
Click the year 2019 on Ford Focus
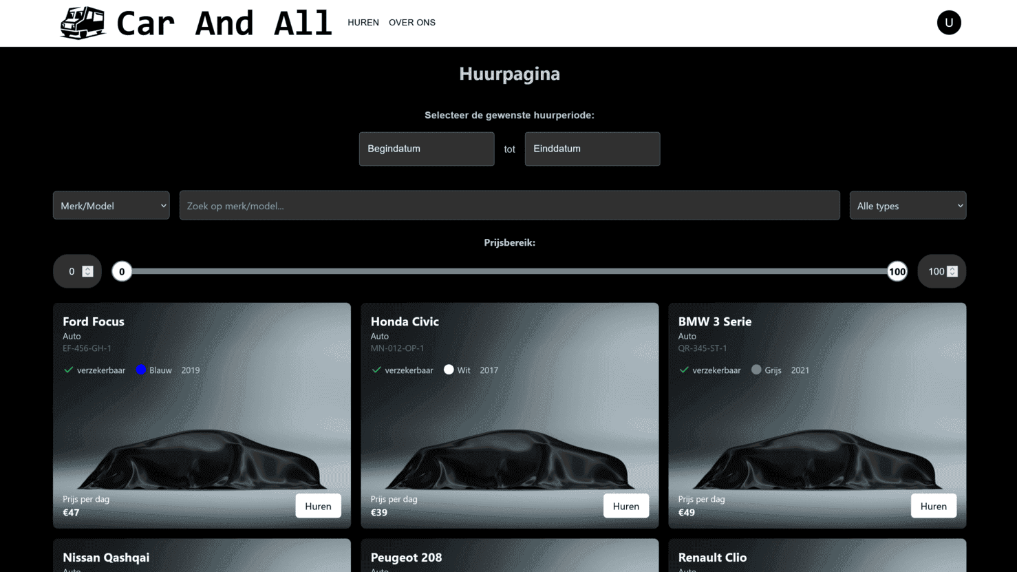[x=191, y=370]
